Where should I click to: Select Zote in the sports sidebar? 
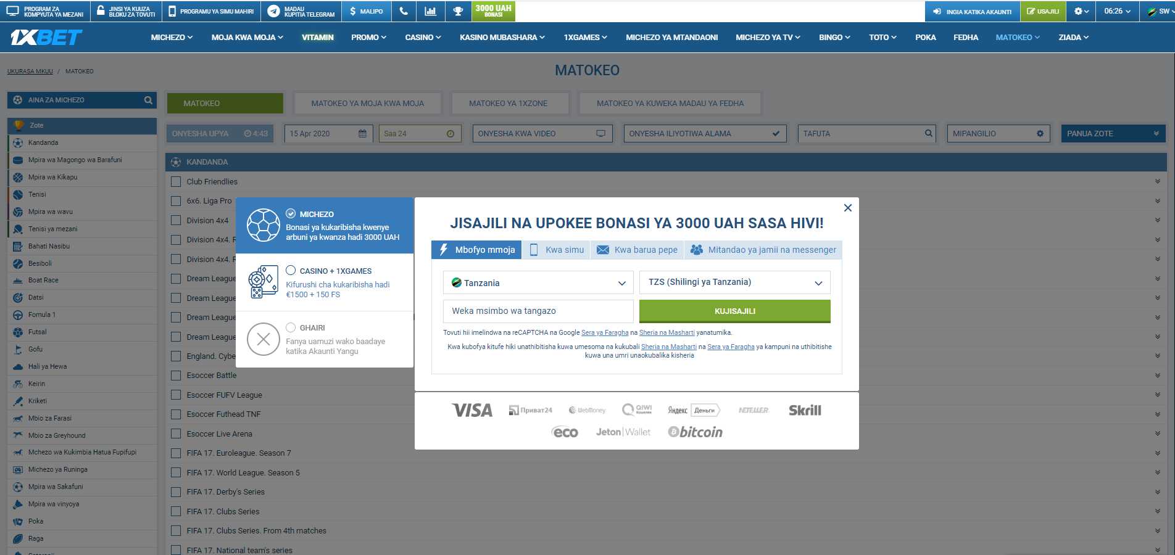tap(82, 125)
